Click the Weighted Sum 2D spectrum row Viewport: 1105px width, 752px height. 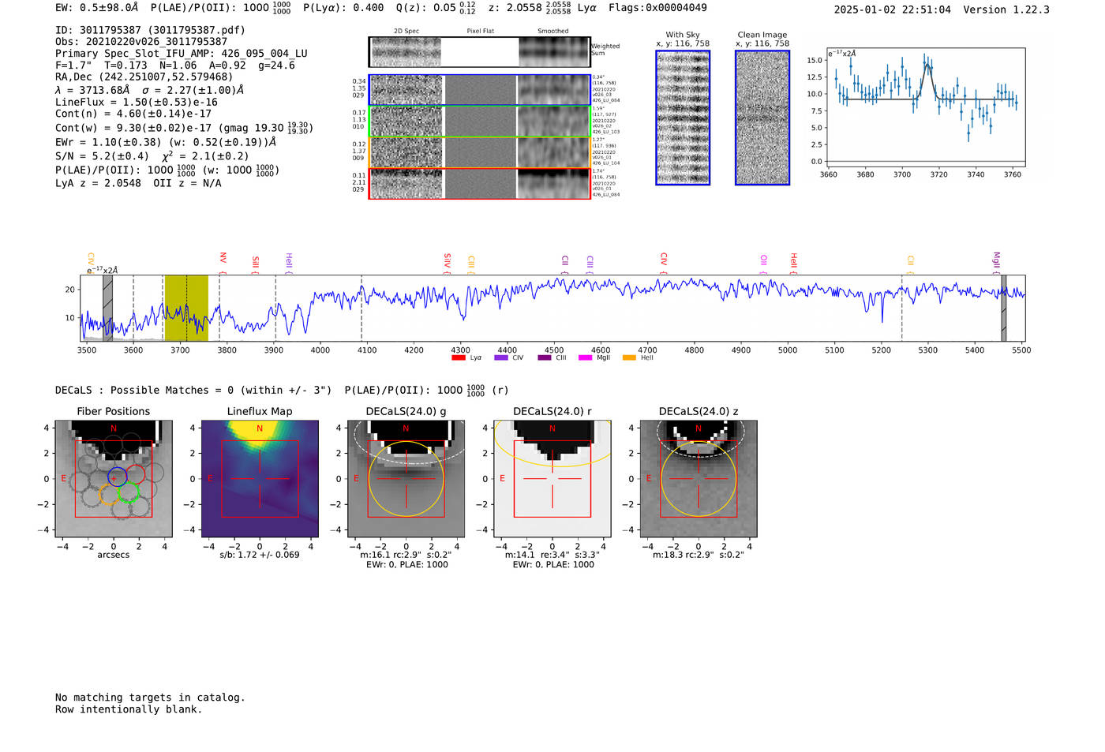pyautogui.click(x=479, y=52)
